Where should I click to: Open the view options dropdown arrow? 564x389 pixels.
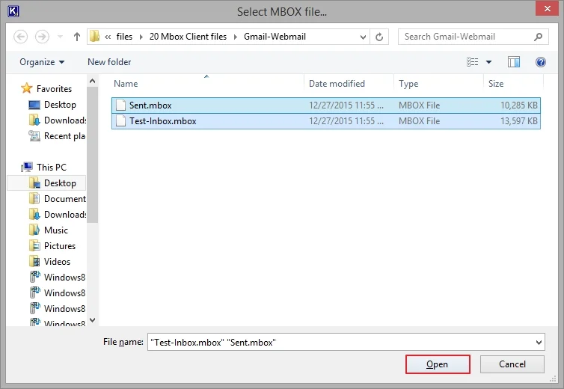tap(488, 62)
